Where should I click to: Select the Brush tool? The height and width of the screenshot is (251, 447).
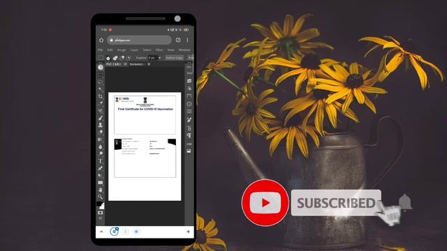click(x=101, y=118)
